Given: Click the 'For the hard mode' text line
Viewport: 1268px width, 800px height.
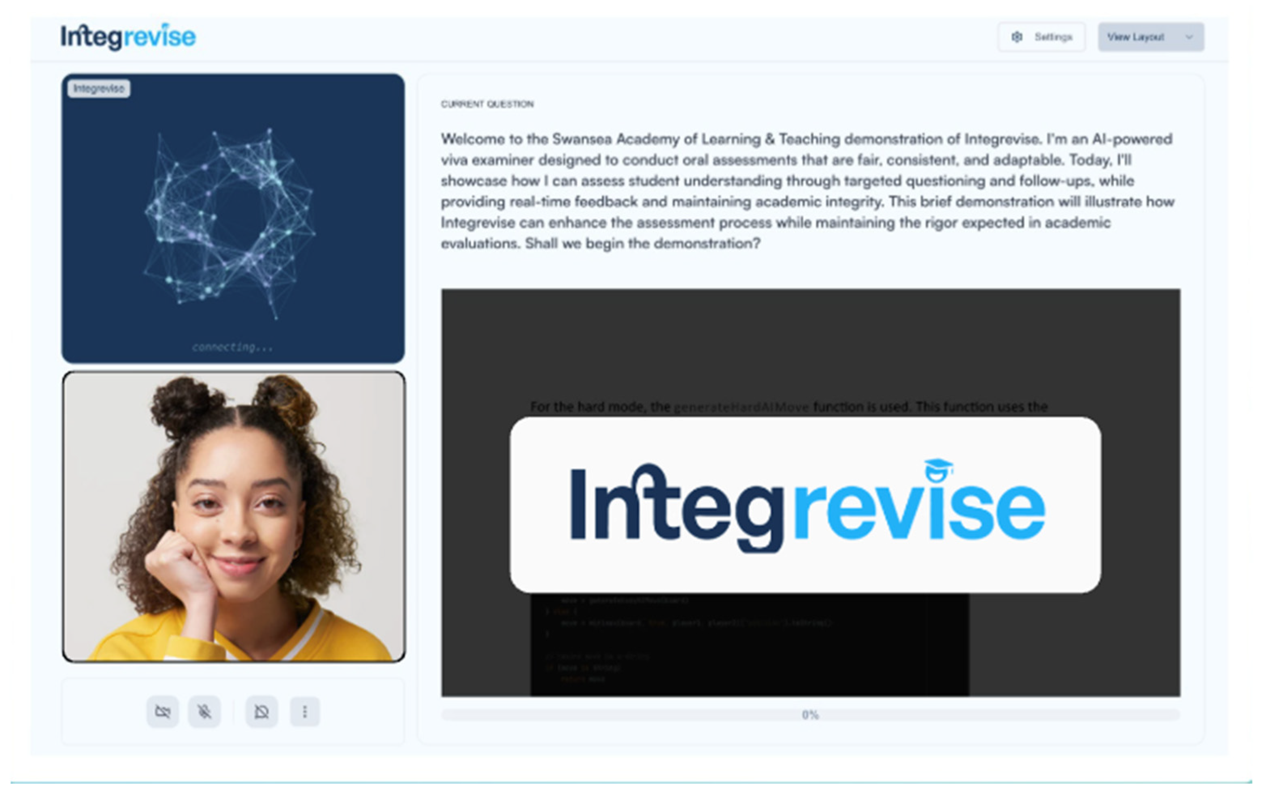Looking at the screenshot, I should coord(789,406).
